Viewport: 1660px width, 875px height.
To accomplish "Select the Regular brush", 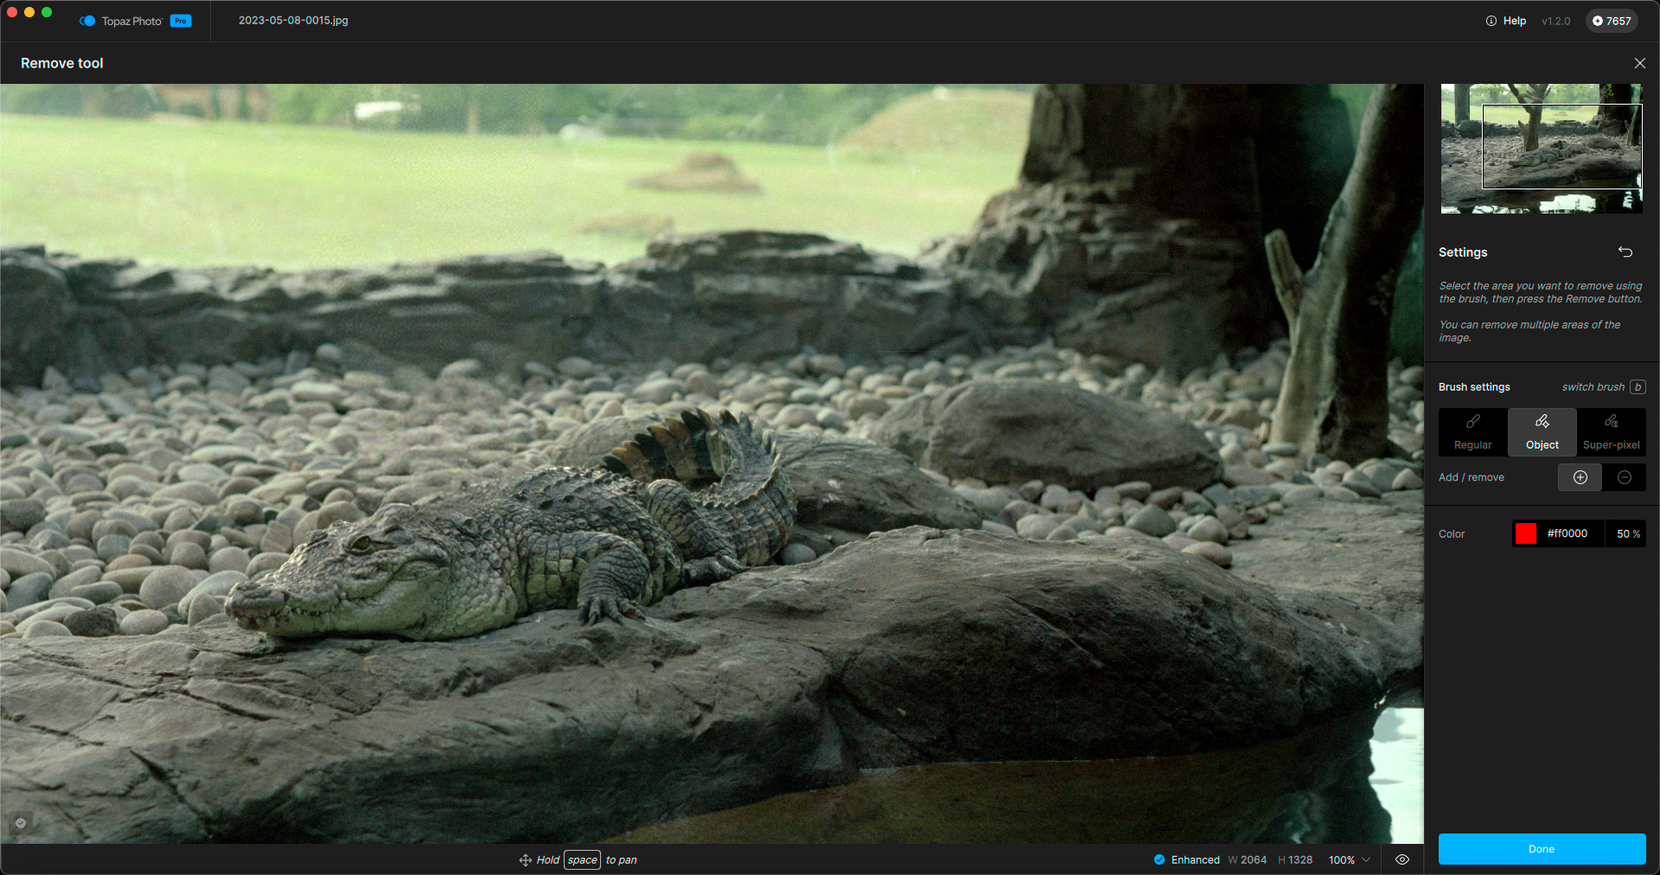I will [1472, 431].
